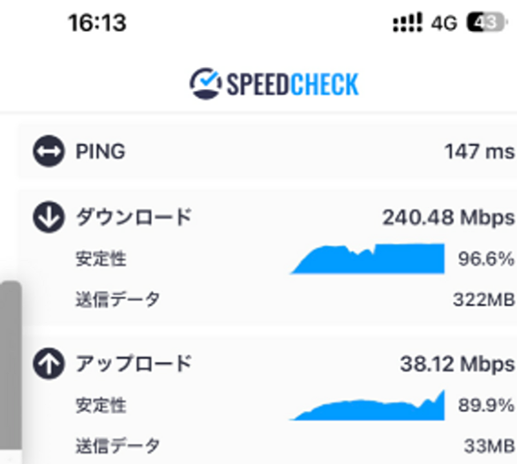Click the download arrow circle icon
This screenshot has height=464, width=517.
(49, 217)
